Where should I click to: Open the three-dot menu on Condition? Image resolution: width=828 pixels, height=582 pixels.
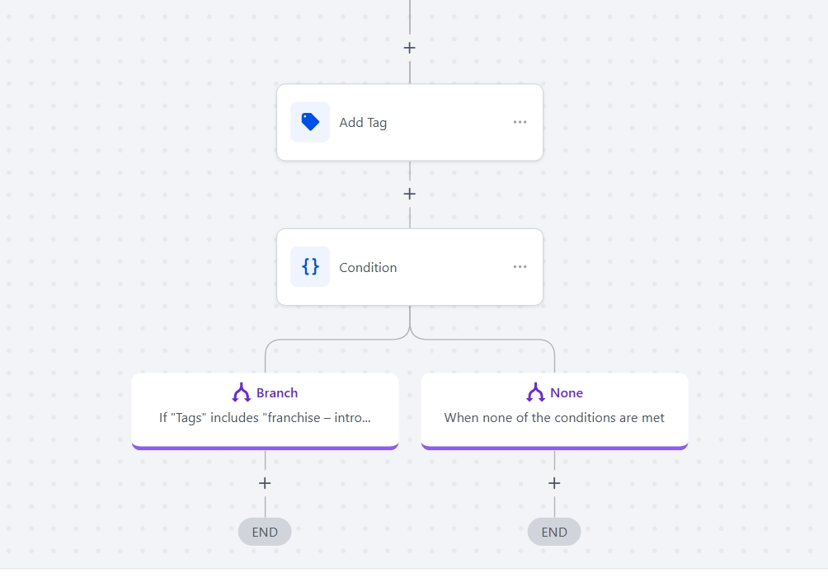tap(520, 266)
